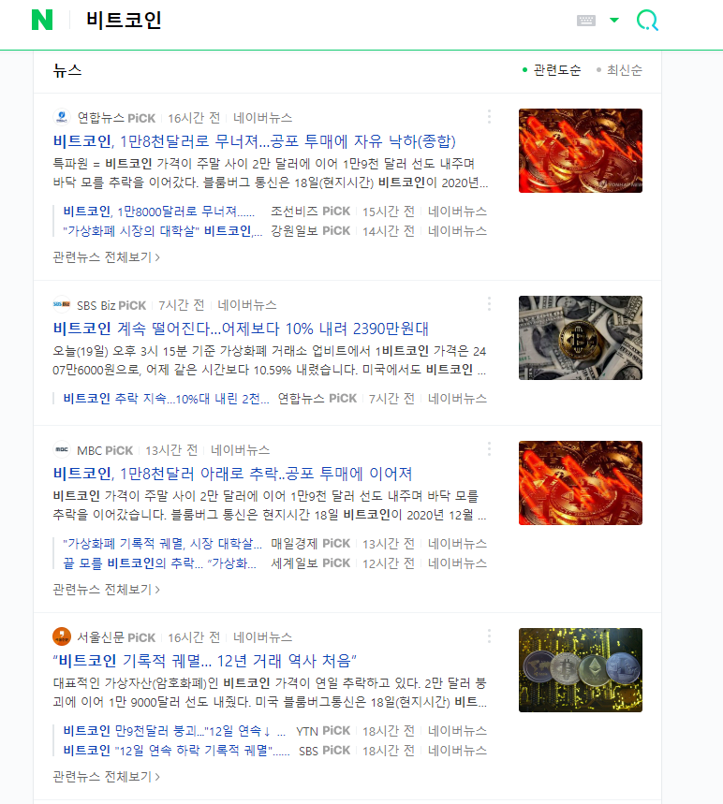Screen dimensions: 723x804
Task: Open the 조선비즈 related article 비트코인, 1만8000달러로 무너져
Action: (x=158, y=212)
